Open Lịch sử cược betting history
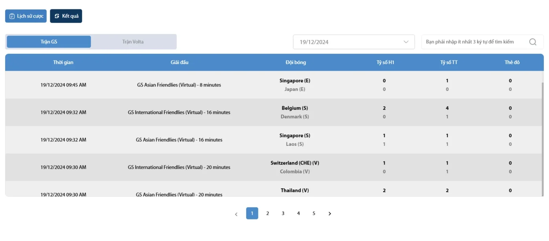 tap(26, 16)
